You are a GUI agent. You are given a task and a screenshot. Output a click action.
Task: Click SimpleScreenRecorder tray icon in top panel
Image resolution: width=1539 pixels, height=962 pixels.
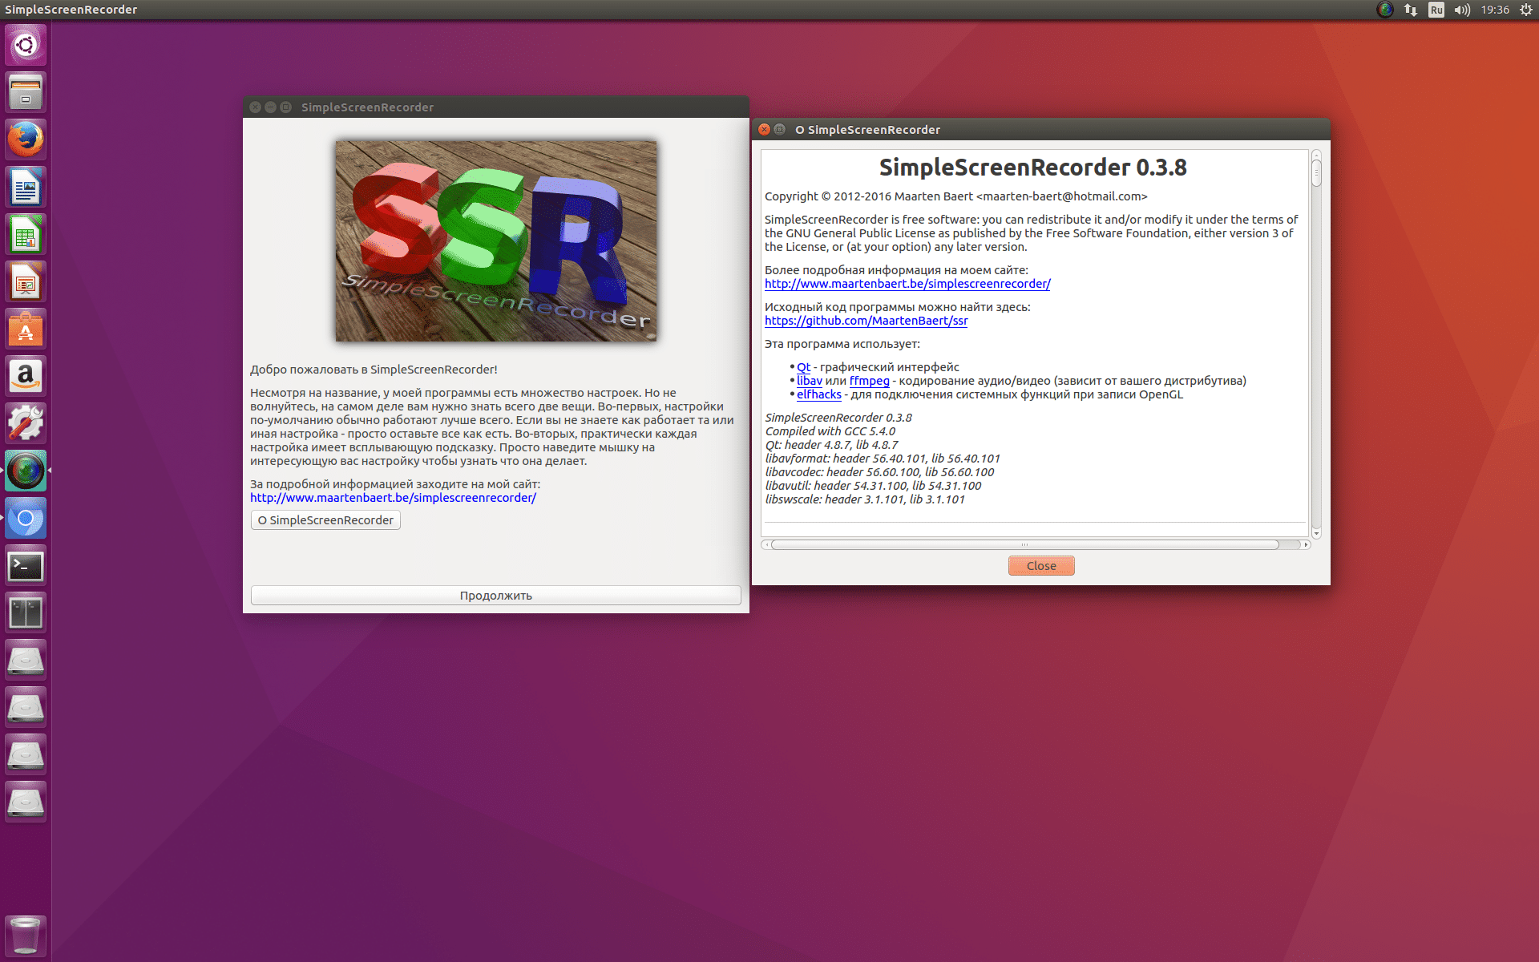tap(1385, 10)
